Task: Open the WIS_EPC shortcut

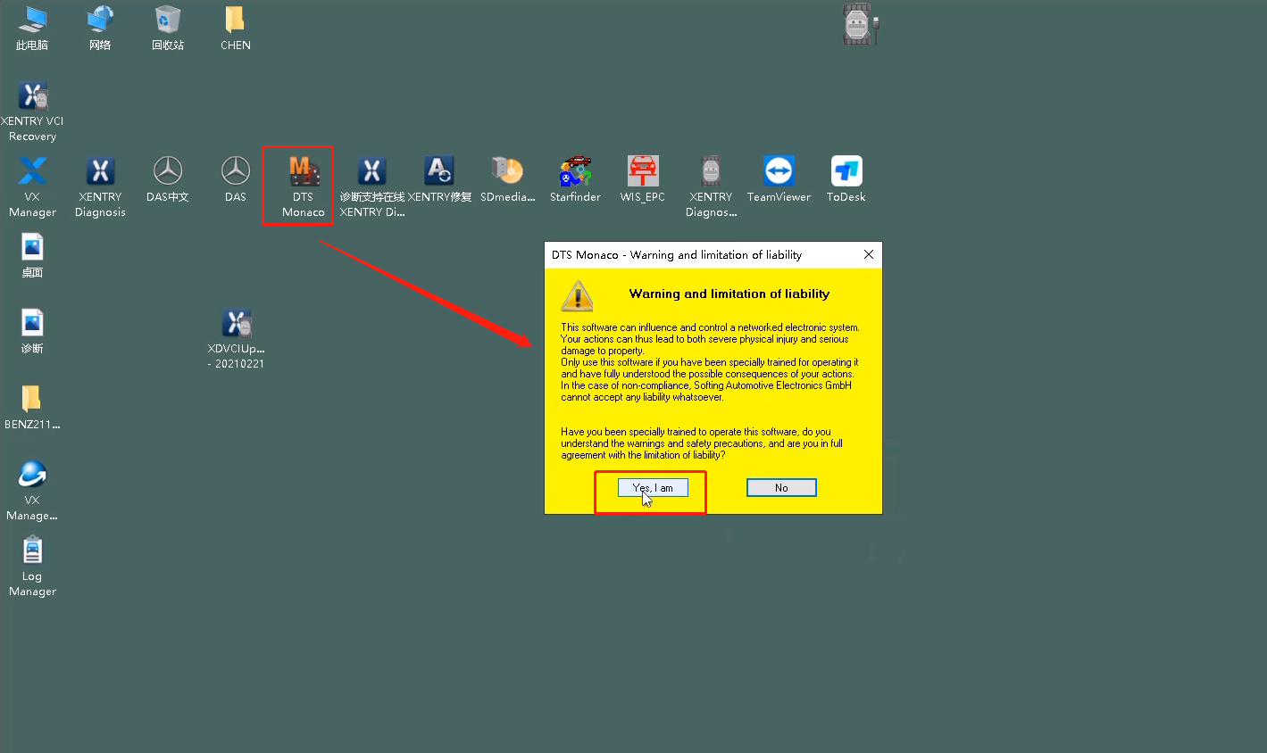Action: click(643, 179)
